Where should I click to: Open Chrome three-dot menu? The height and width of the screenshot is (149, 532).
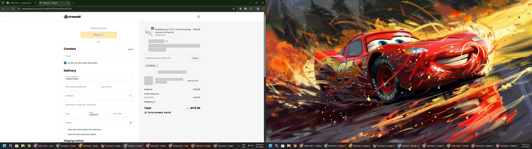point(263,8)
